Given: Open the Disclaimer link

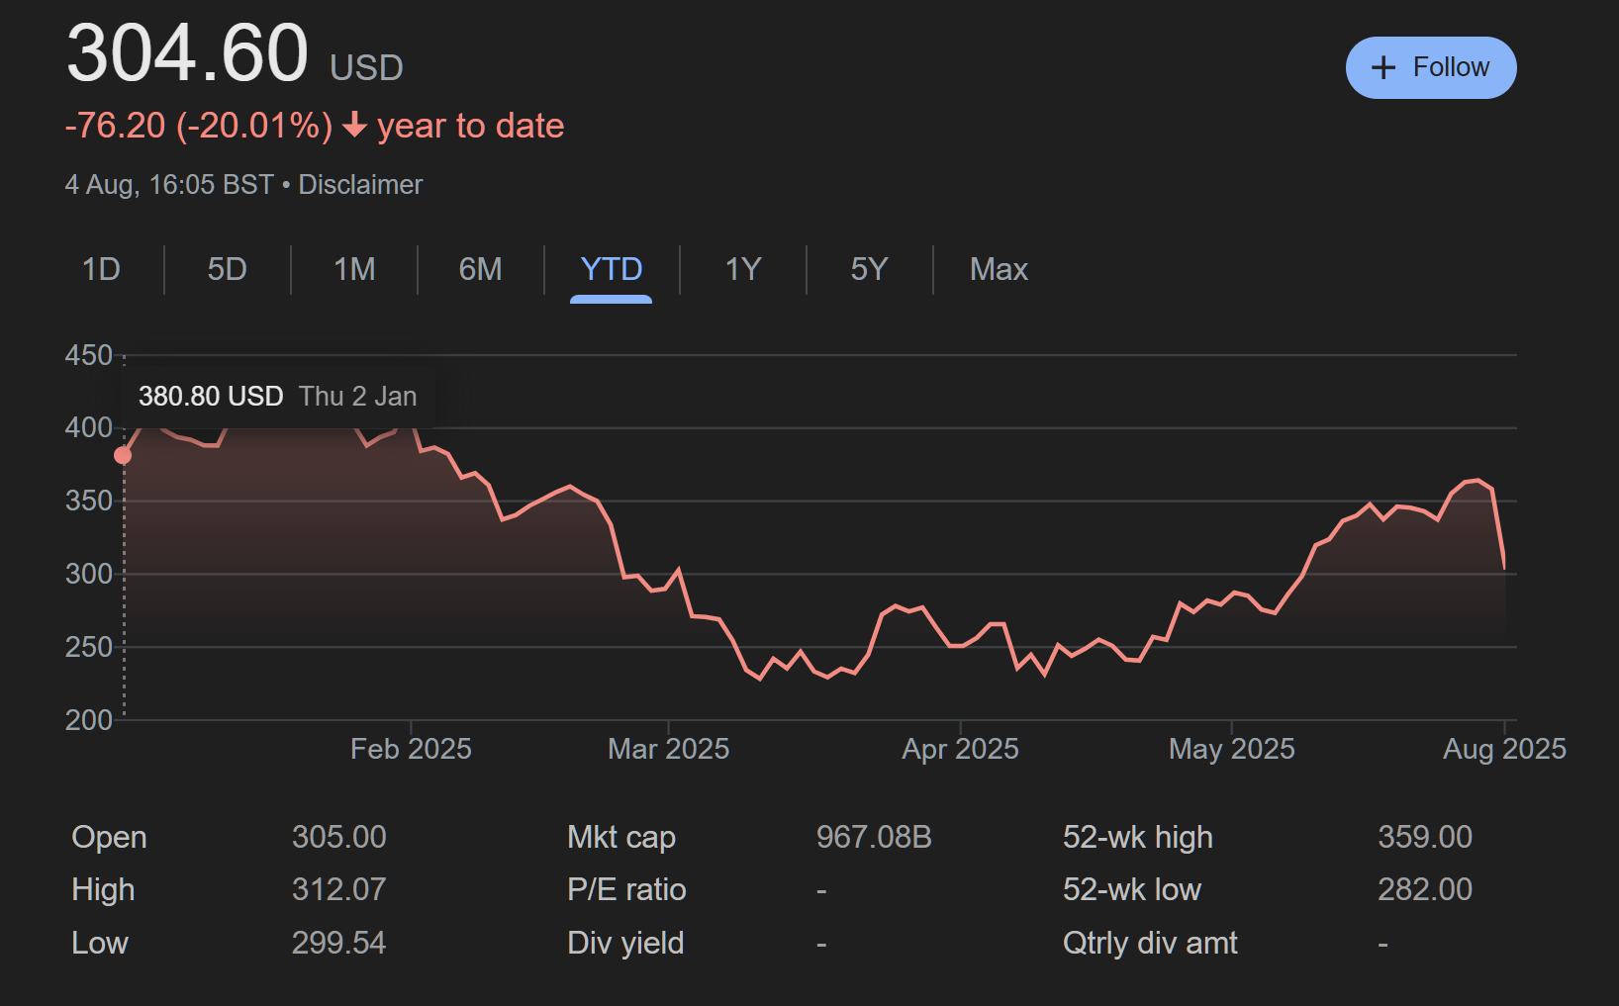Looking at the screenshot, I should (360, 185).
